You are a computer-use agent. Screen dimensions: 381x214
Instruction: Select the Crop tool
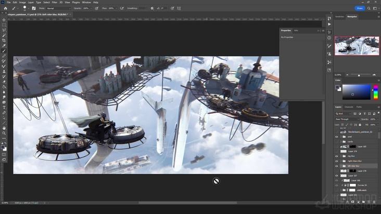click(4, 41)
